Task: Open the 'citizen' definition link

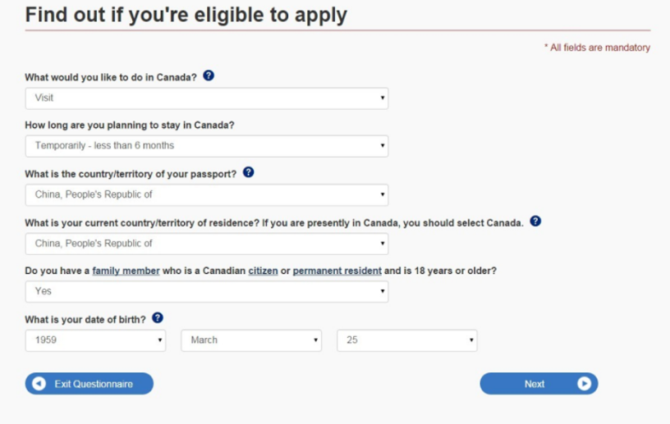Action: pos(263,271)
